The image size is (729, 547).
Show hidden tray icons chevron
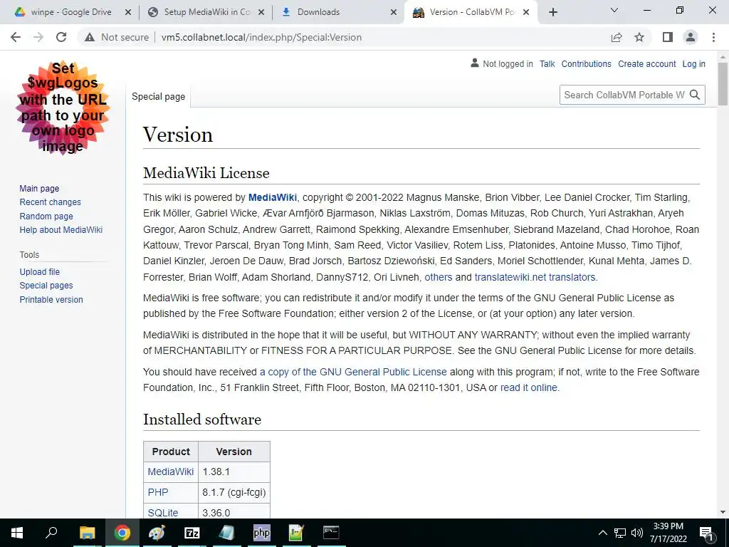click(x=602, y=533)
